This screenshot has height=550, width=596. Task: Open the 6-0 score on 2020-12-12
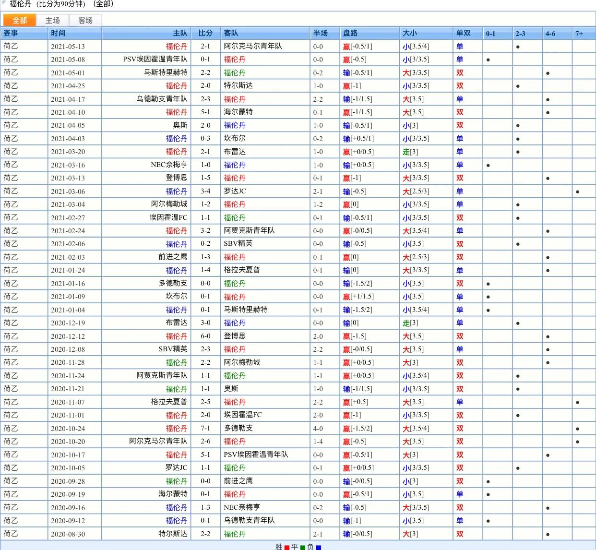click(x=205, y=336)
